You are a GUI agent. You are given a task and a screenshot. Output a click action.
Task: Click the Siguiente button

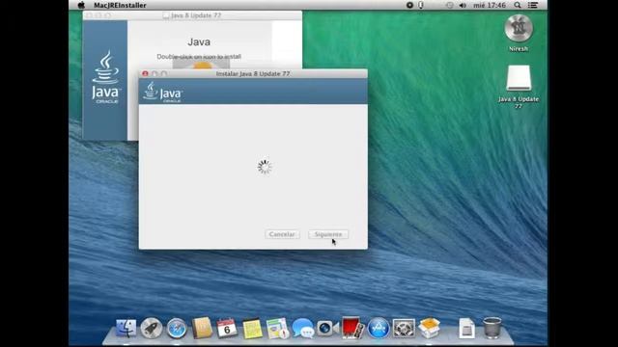tap(328, 234)
